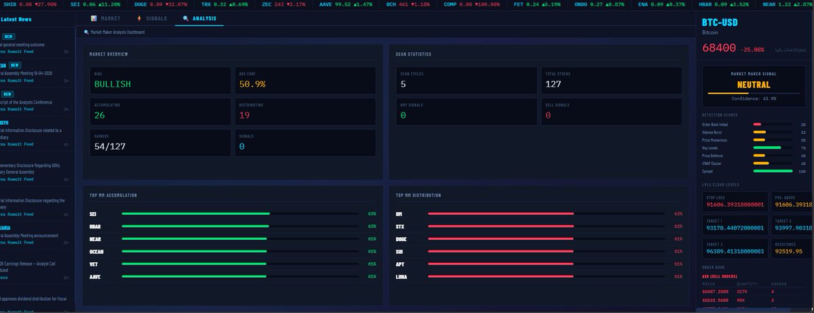Select STX in Top MM Distribution
This screenshot has height=313, width=814.
coord(539,226)
